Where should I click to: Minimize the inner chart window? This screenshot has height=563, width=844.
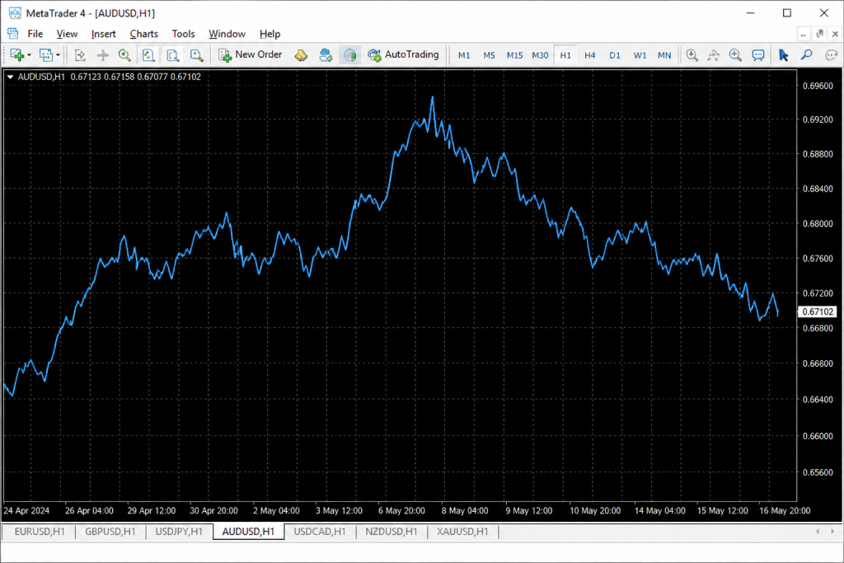tap(803, 35)
